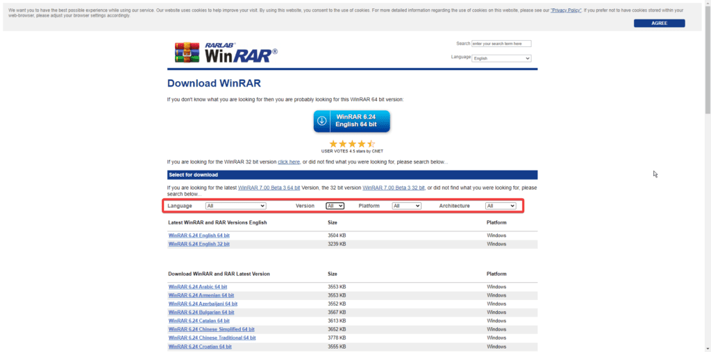Viewport: 711px width, 352px height.
Task: Expand the Version filter dropdown
Action: (x=335, y=206)
